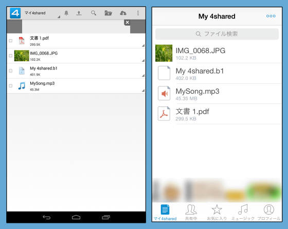Viewport: 288px width, 229px height.
Task: Open the three-dot overflow menu
Action: coord(138,13)
